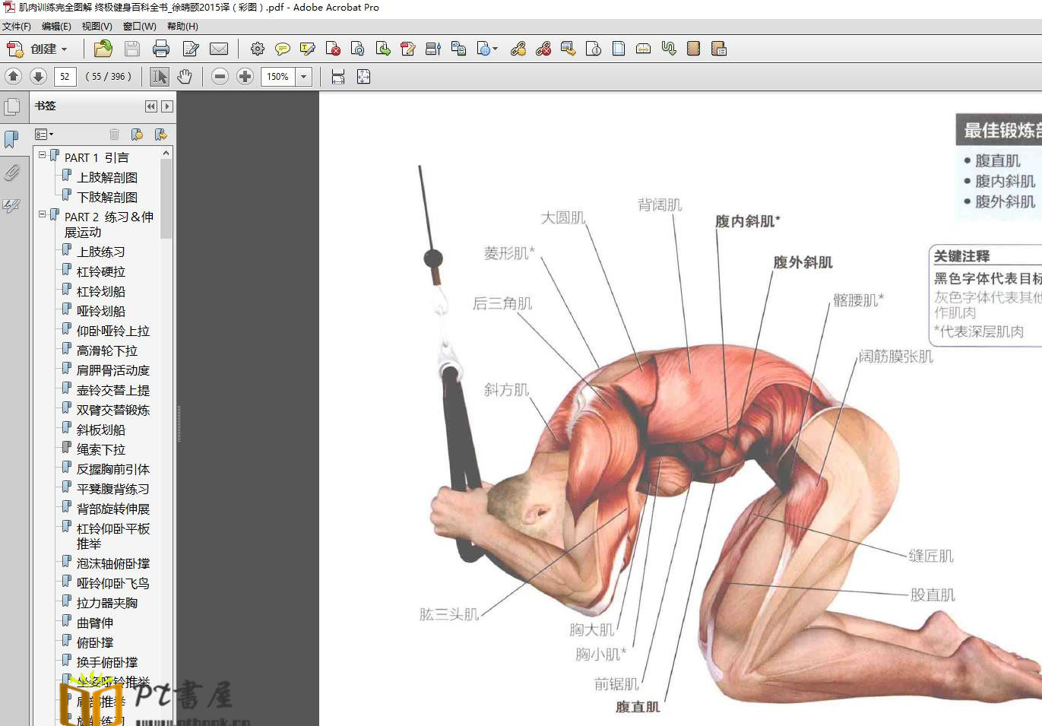The height and width of the screenshot is (726, 1042).
Task: Click the 肱三头肌 muscle label
Action: click(449, 614)
